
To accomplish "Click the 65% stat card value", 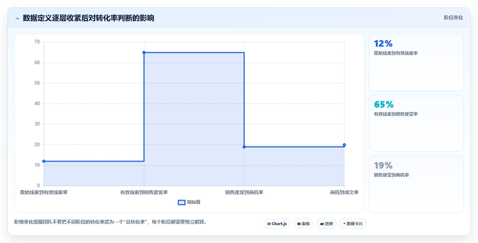I will tap(384, 105).
